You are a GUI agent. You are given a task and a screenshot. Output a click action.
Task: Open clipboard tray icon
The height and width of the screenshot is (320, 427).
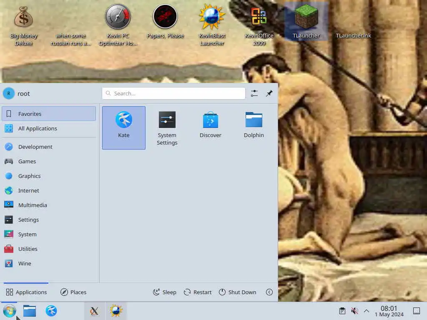pos(342,311)
